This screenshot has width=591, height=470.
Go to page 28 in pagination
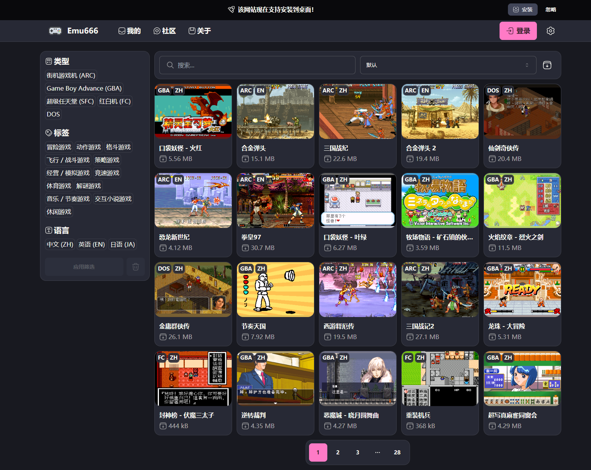tap(397, 452)
